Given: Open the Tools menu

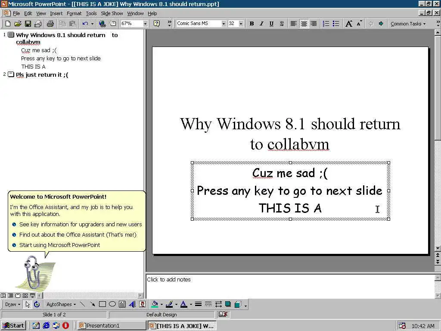Looking at the screenshot, I should (x=91, y=13).
